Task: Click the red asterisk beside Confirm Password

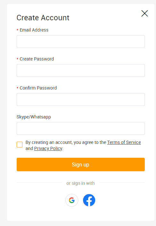Action: [18, 88]
